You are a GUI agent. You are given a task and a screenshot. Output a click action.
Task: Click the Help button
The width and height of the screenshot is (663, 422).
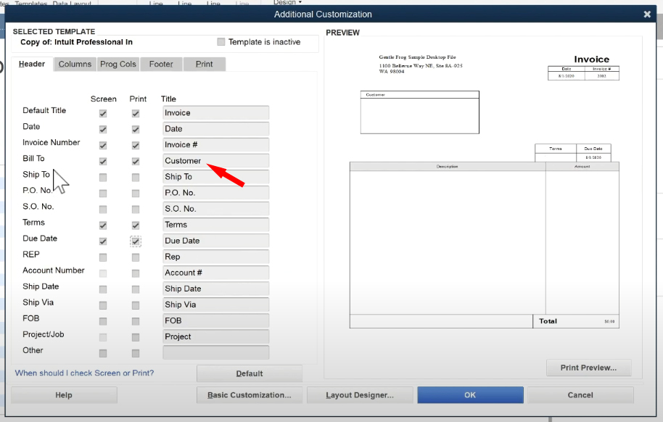coord(64,395)
